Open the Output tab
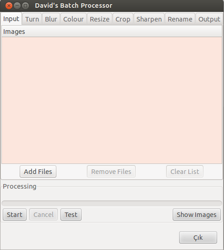The height and width of the screenshot is (250, 224). [x=209, y=19]
